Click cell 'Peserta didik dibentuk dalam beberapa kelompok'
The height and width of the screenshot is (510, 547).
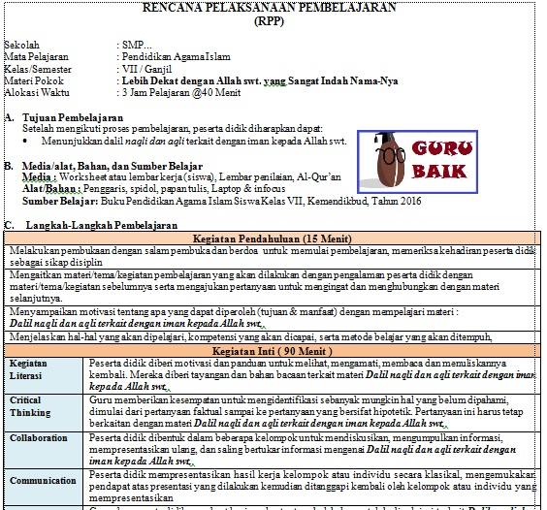point(312,450)
